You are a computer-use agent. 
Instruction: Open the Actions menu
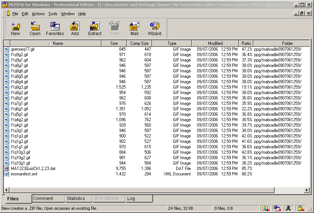click(x=38, y=14)
